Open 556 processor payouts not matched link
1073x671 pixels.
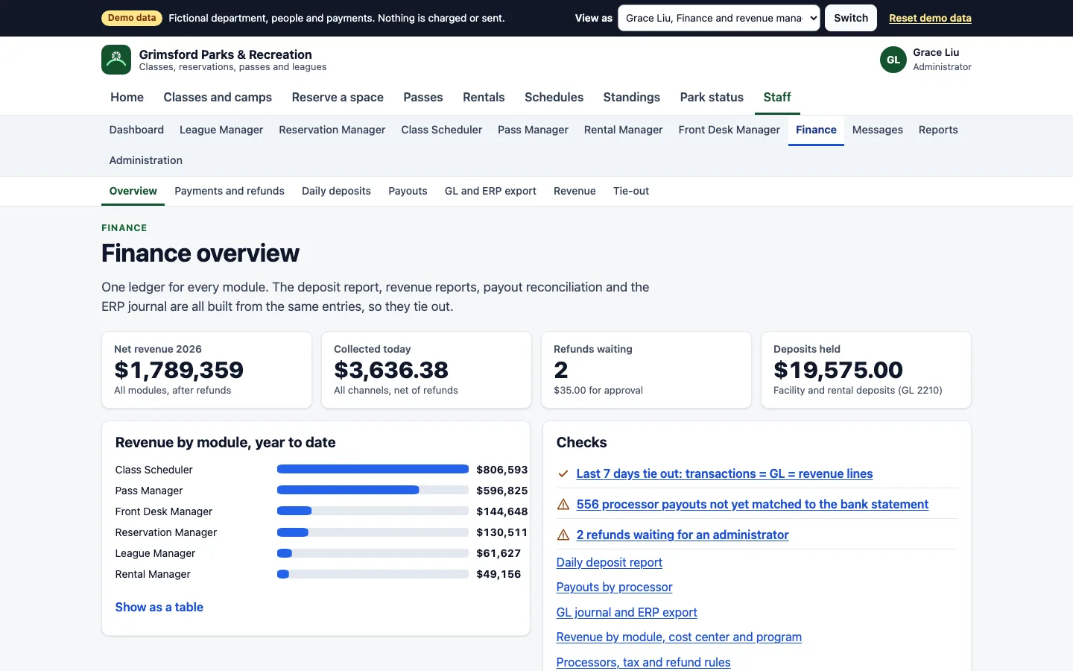point(753,505)
